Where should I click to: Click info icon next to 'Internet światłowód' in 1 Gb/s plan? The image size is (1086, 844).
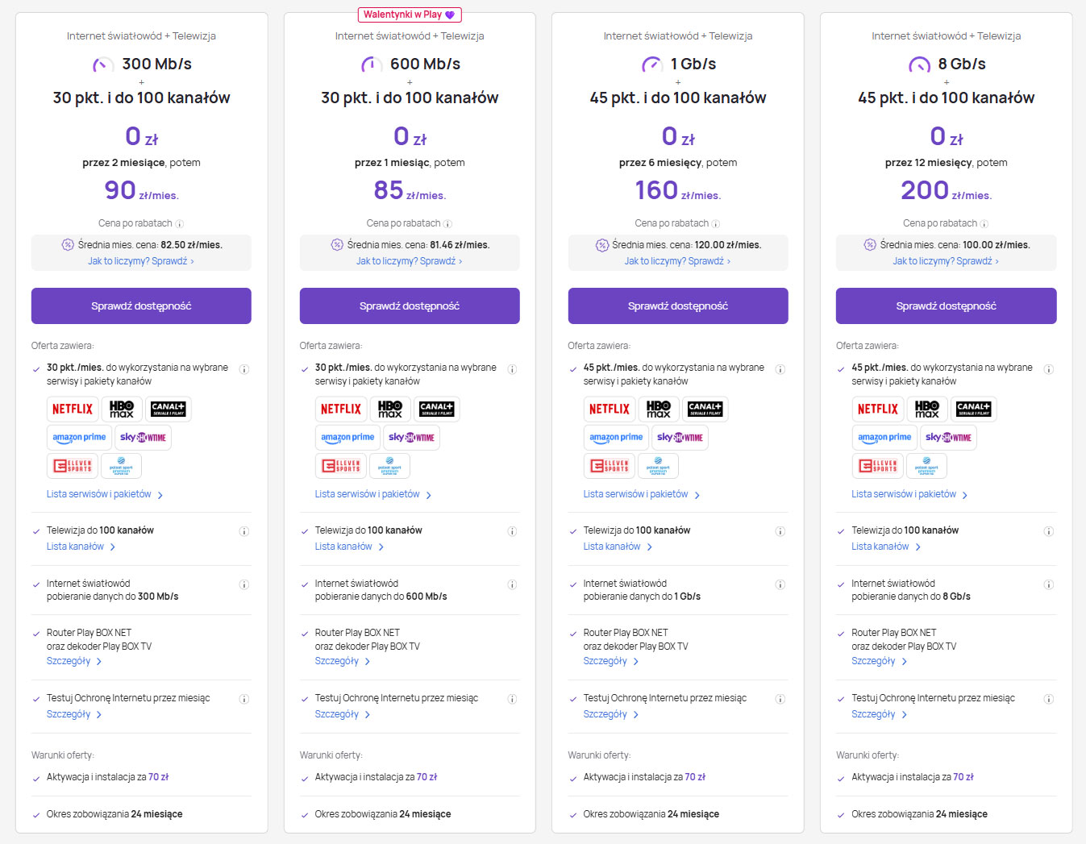(x=780, y=584)
